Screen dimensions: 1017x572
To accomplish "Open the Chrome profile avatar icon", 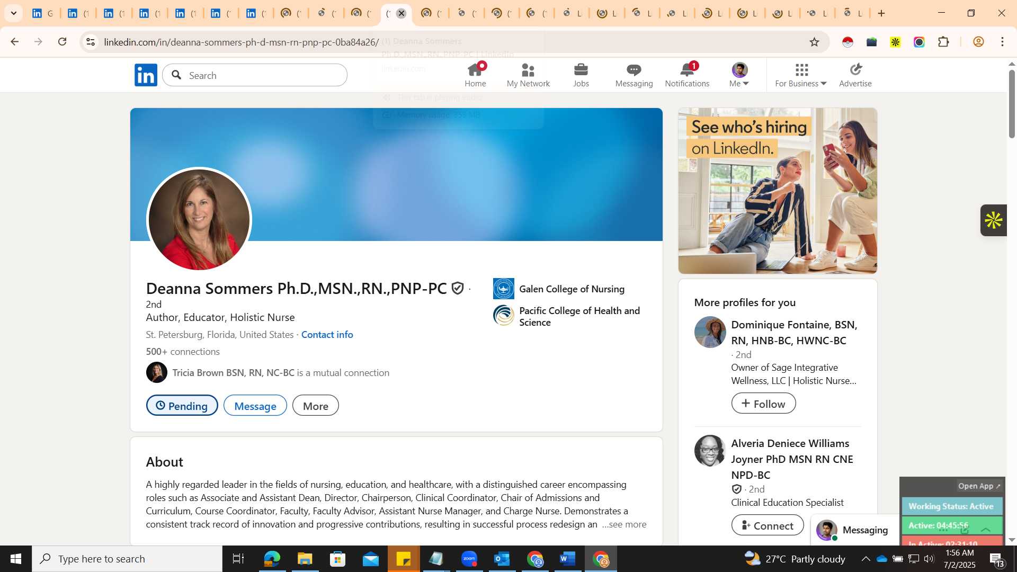I will 978,42.
